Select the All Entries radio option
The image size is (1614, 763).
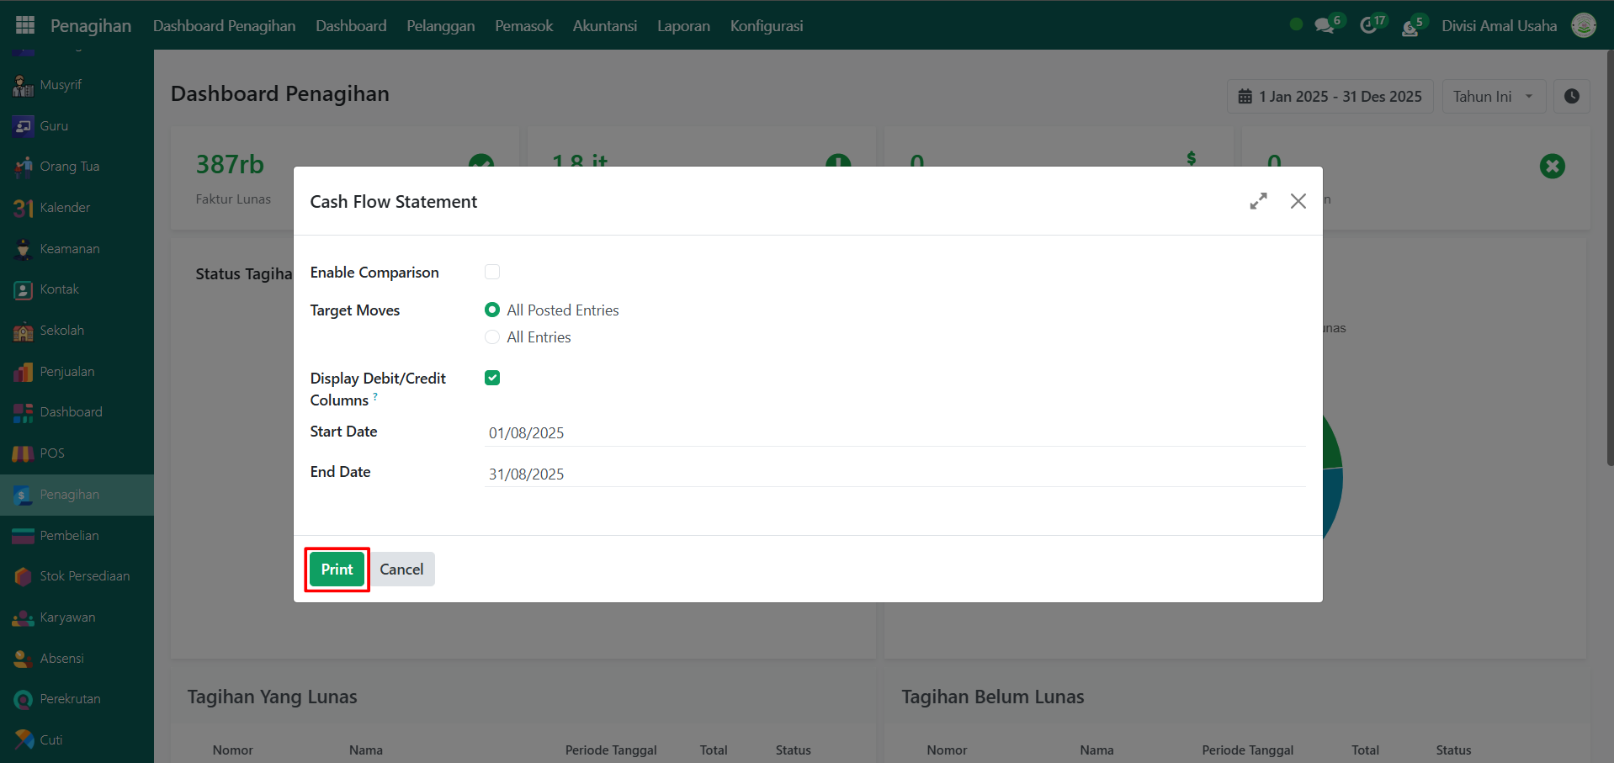tap(492, 337)
